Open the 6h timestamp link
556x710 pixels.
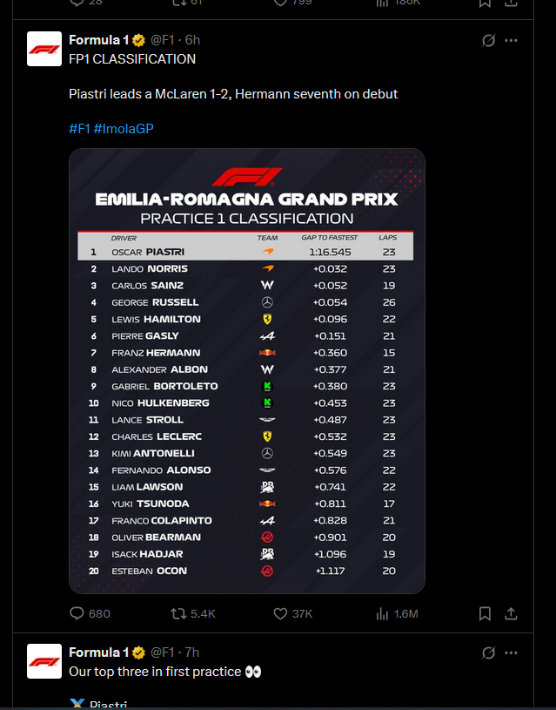pyautogui.click(x=192, y=40)
